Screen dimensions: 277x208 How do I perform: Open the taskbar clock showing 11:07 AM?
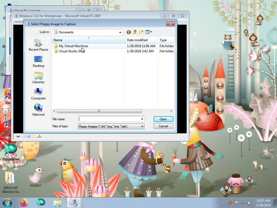tap(263, 203)
